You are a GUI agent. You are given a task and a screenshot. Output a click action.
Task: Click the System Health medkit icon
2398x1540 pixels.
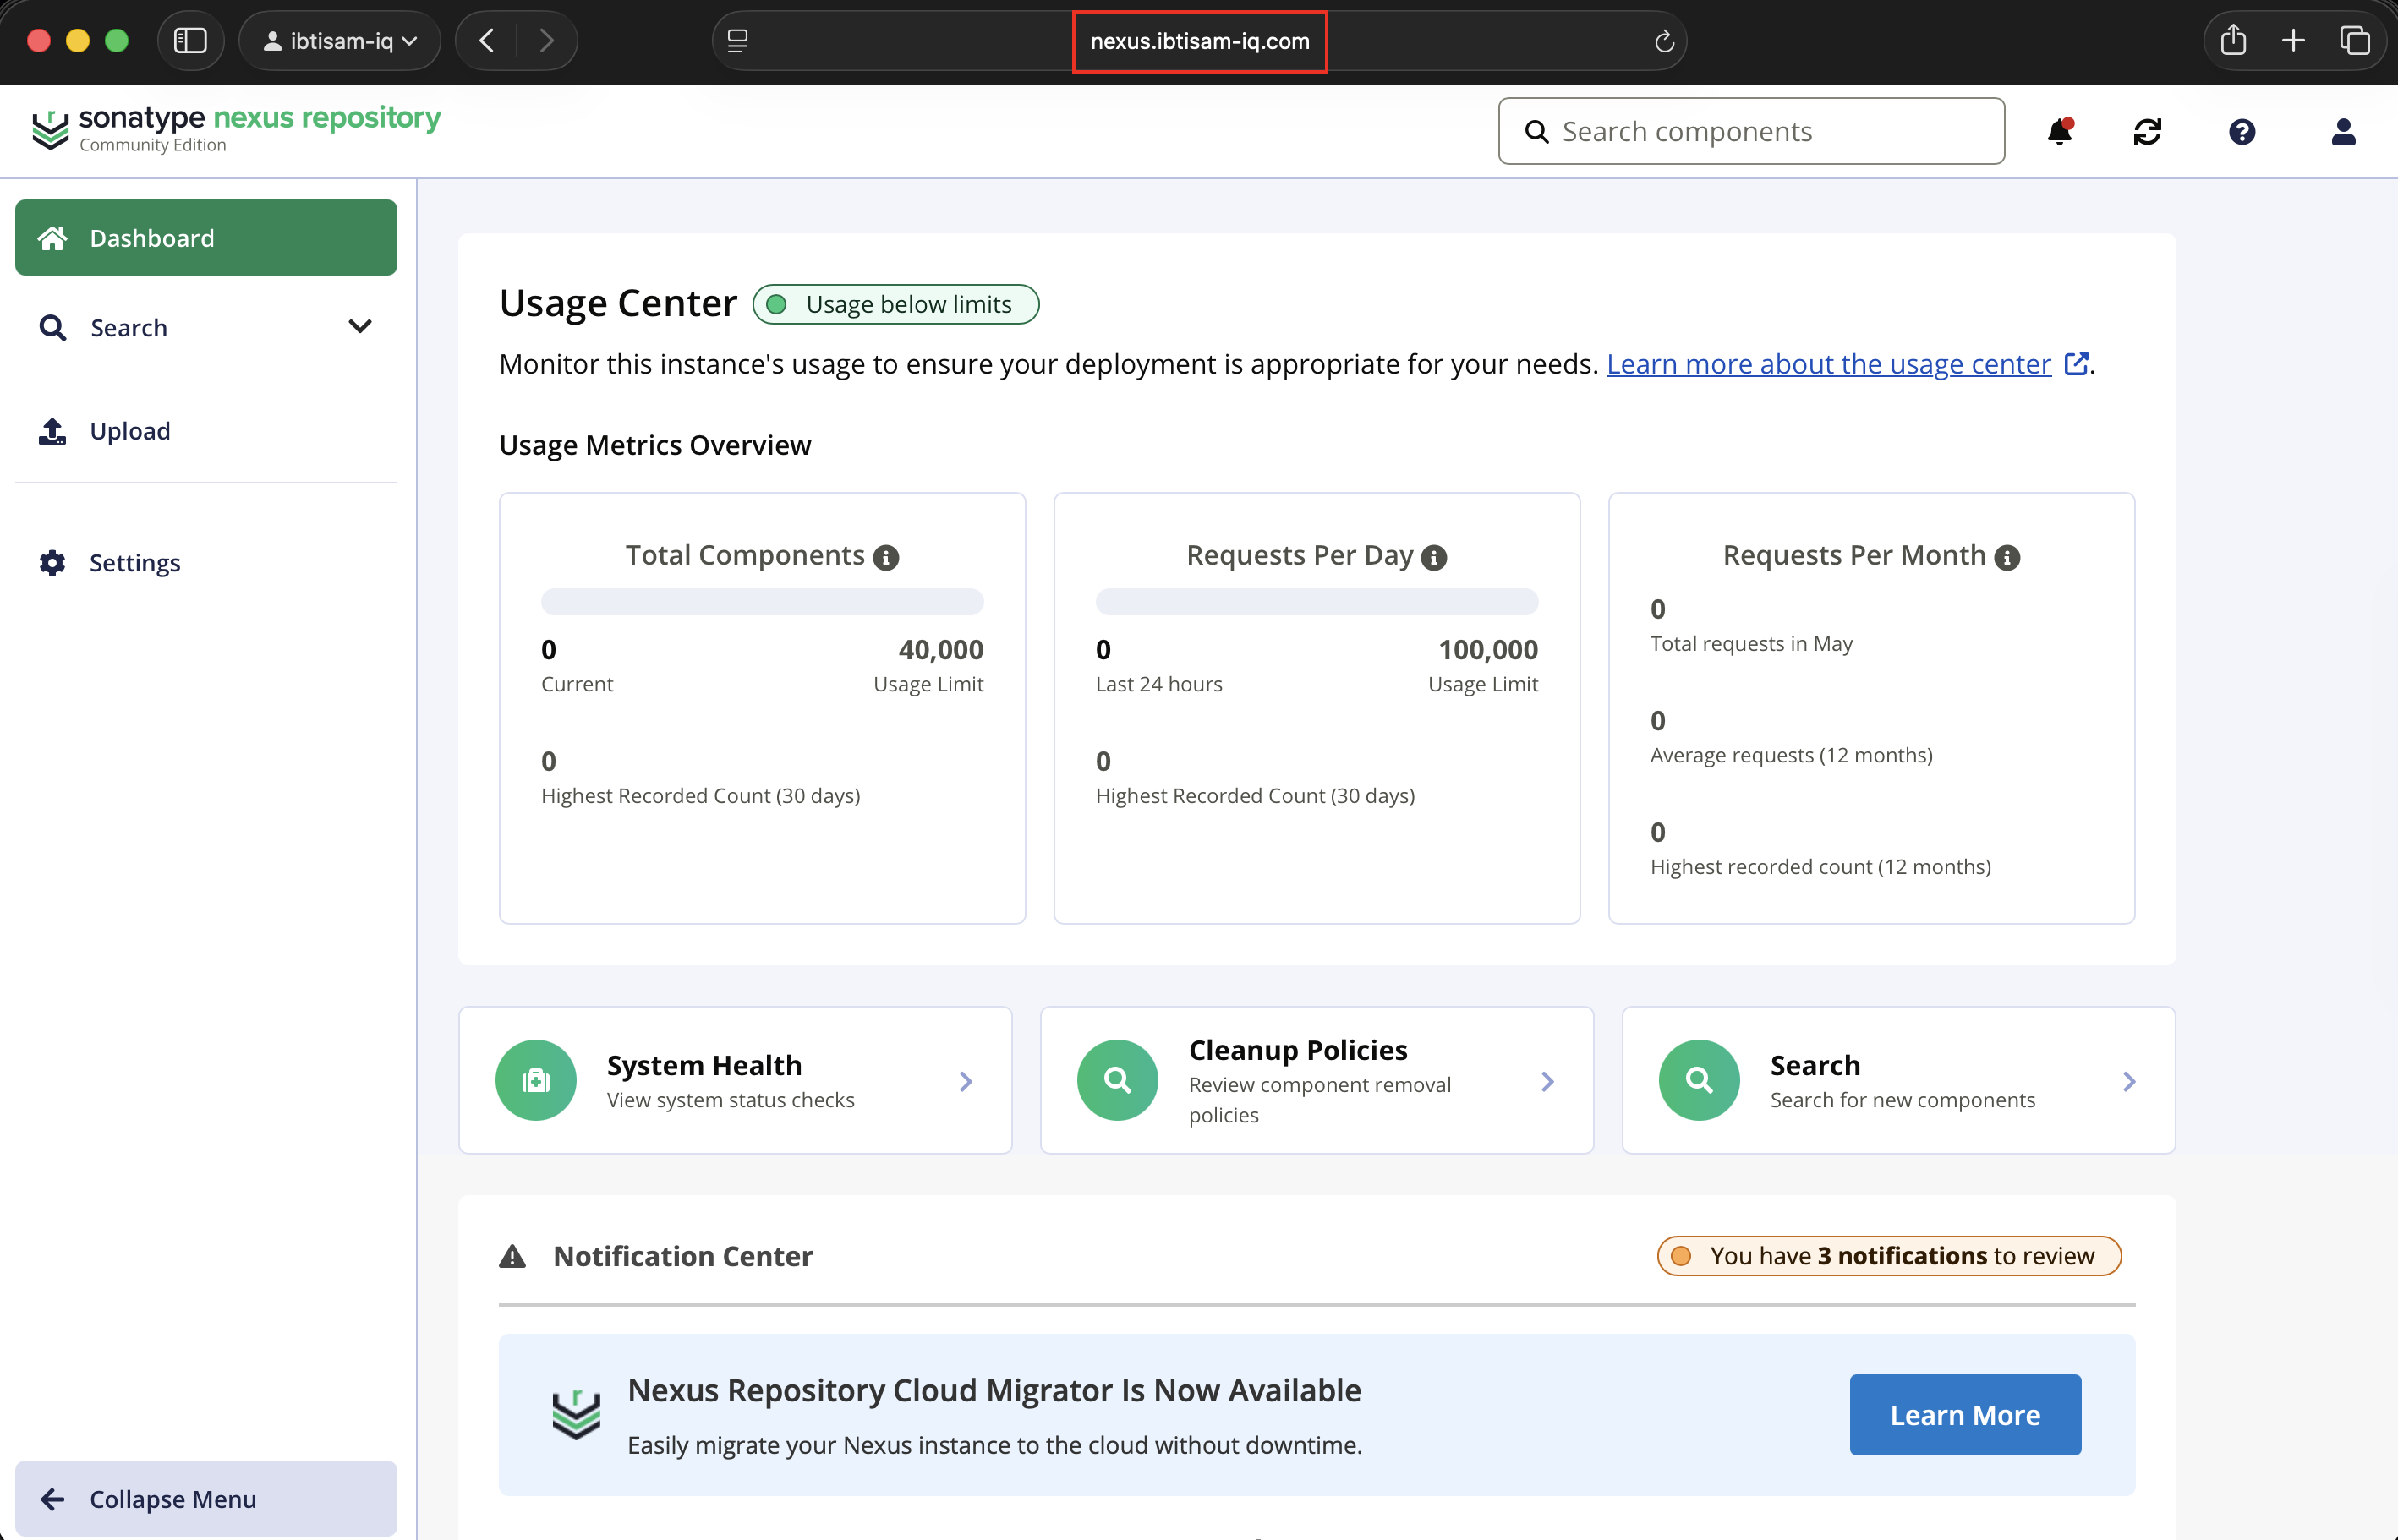pos(535,1080)
